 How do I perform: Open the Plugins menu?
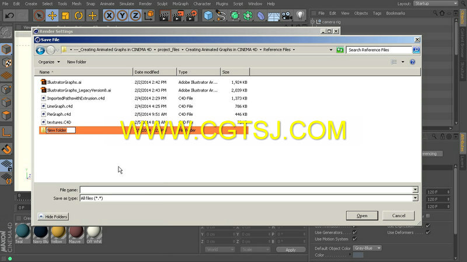222,4
